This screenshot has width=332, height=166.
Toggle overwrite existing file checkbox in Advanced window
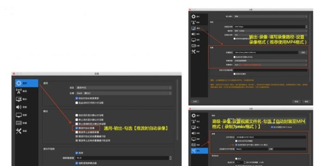(236, 141)
